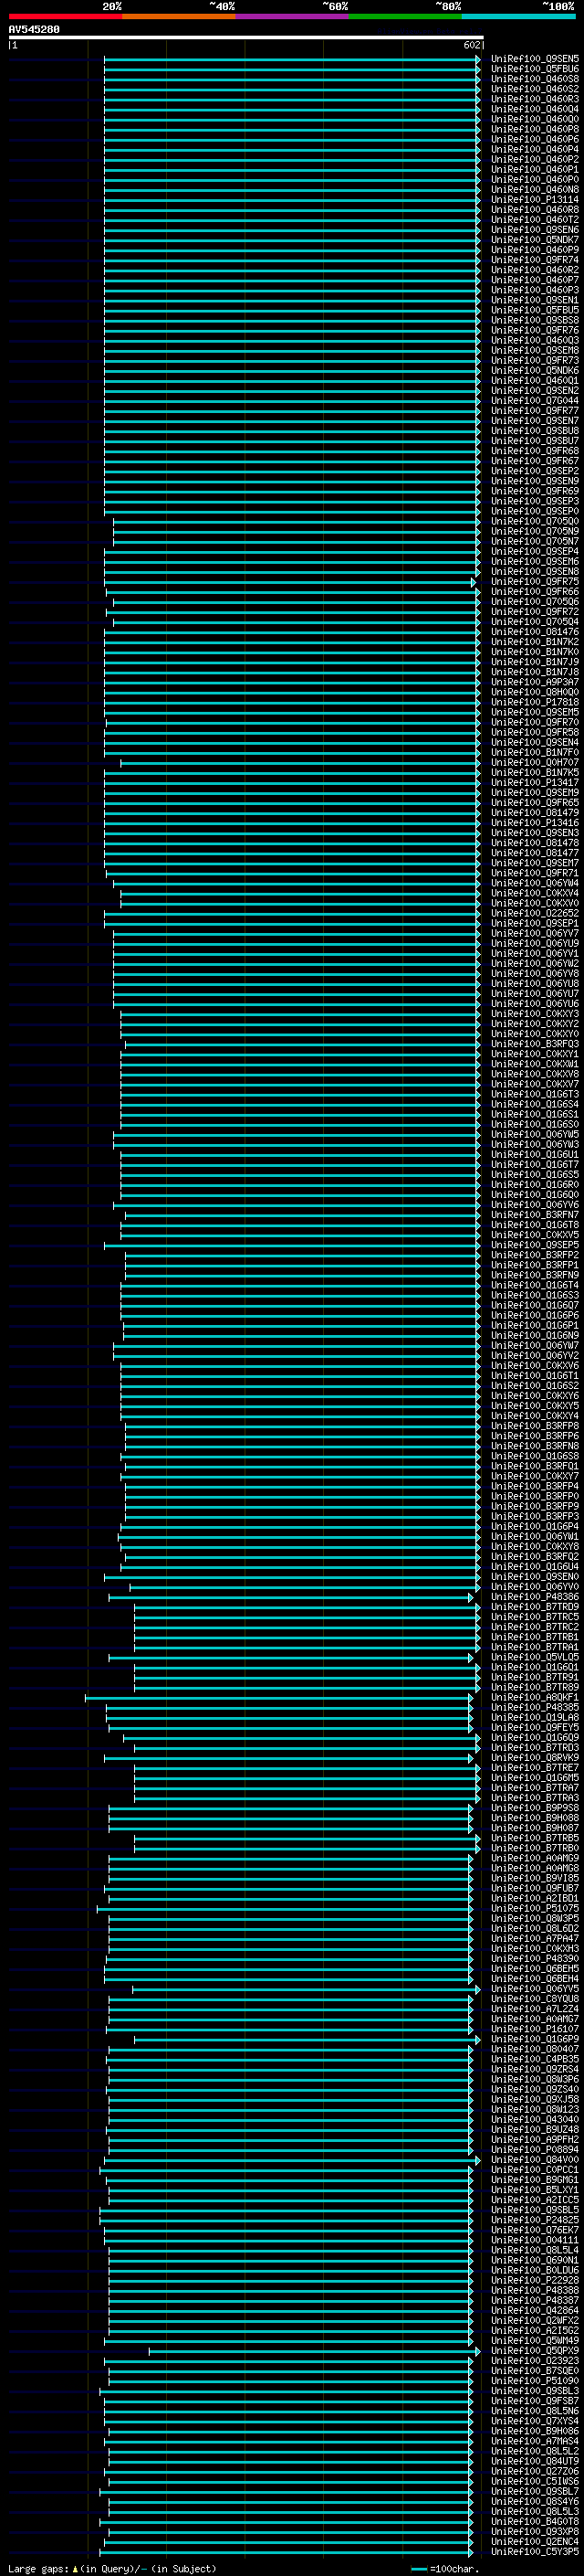Image resolution: width=584 pixels, height=2576 pixels.
Task: Click the purple ~60% color legend segment
Action: 291,16
